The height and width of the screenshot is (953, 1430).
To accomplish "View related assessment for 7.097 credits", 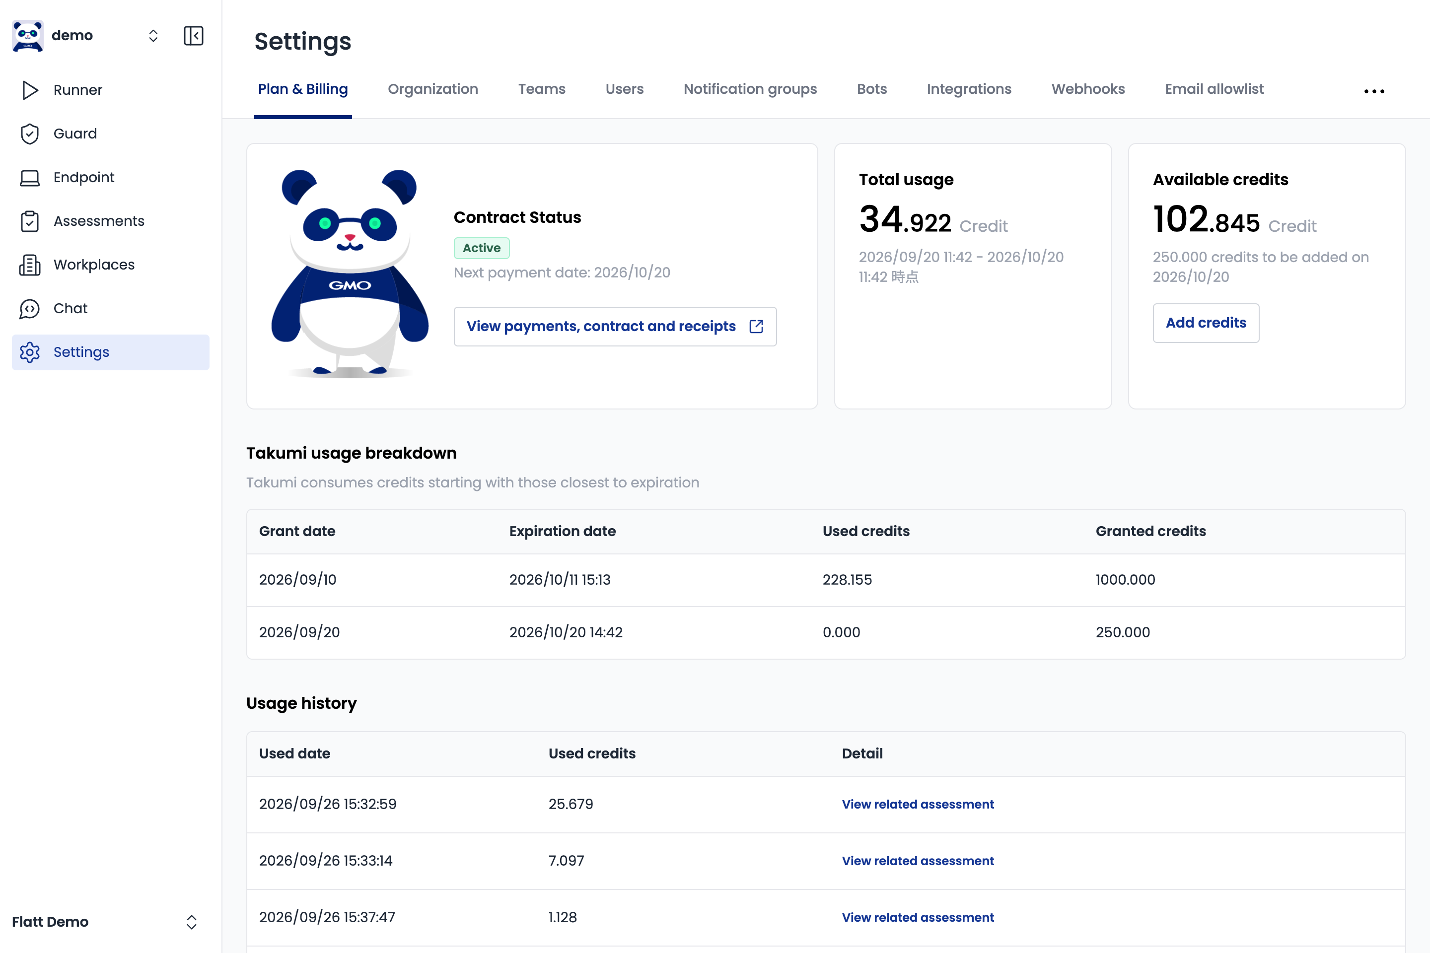I will pos(918,861).
